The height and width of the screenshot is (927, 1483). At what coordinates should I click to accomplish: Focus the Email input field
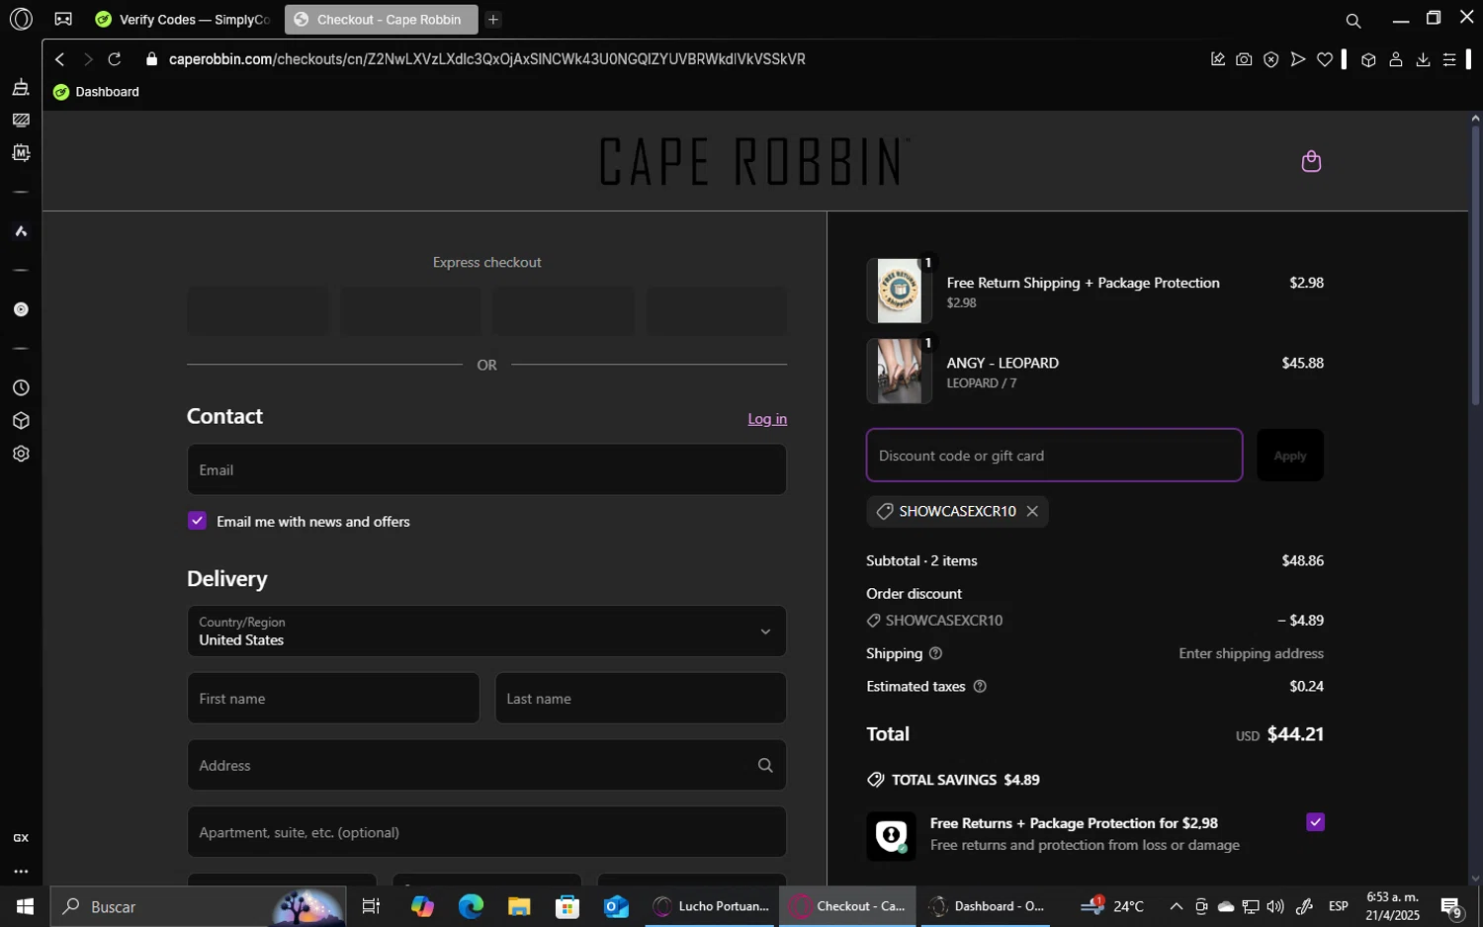[486, 469]
